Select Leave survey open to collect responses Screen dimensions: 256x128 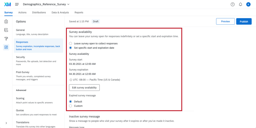pyautogui.click(x=70, y=44)
